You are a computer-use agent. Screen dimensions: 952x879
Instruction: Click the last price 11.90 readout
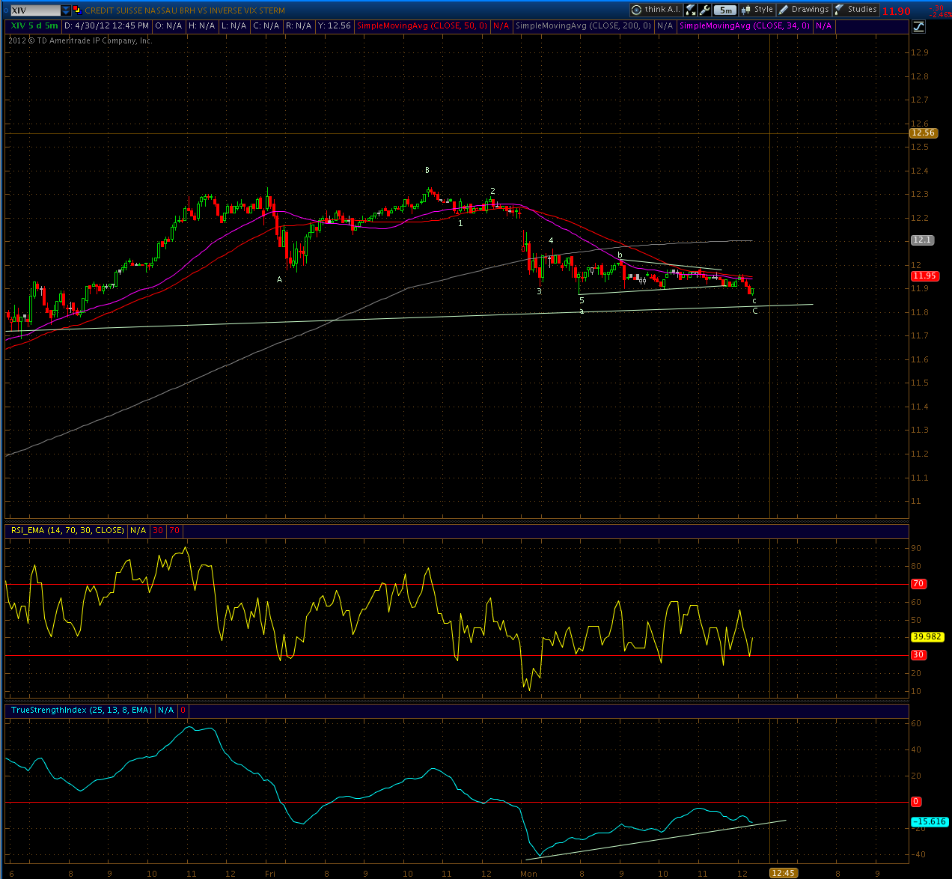click(896, 11)
